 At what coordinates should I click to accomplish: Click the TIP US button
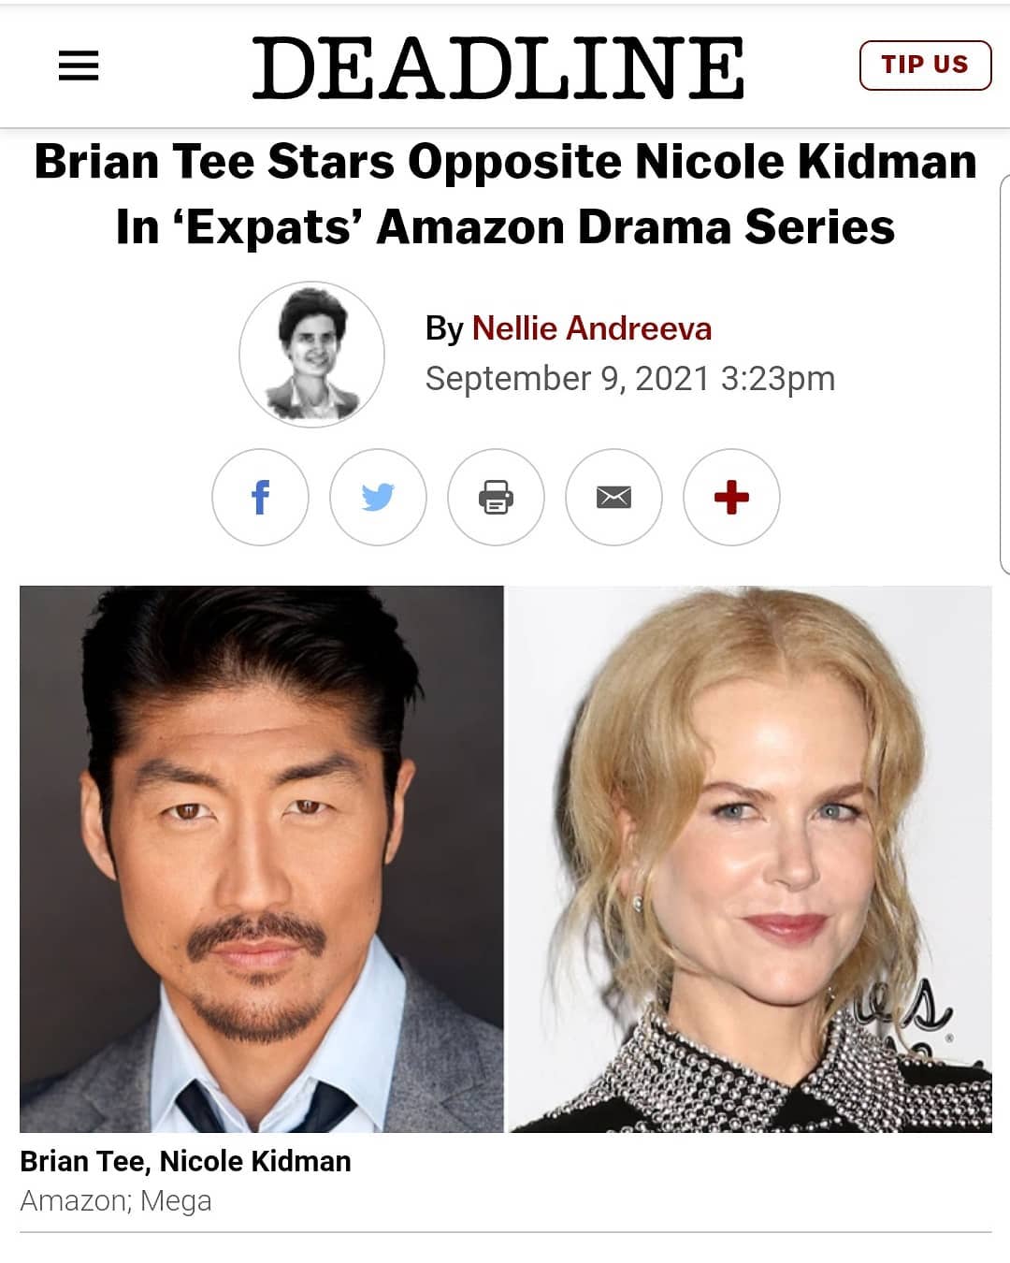click(x=925, y=65)
